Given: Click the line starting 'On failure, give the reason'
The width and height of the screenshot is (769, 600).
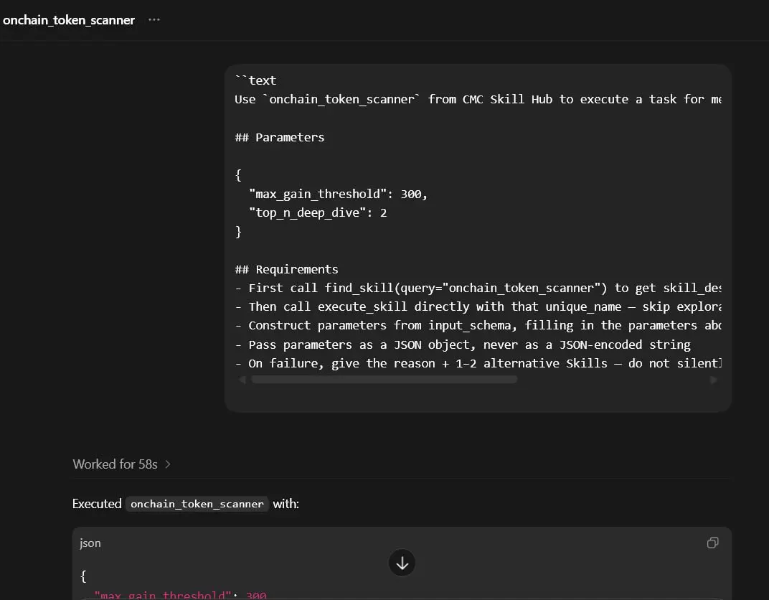Looking at the screenshot, I should pyautogui.click(x=478, y=364).
